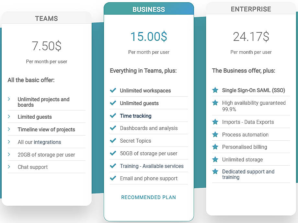Click the Imports - Data Exports entry
The height and width of the screenshot is (223, 298).
click(x=247, y=122)
